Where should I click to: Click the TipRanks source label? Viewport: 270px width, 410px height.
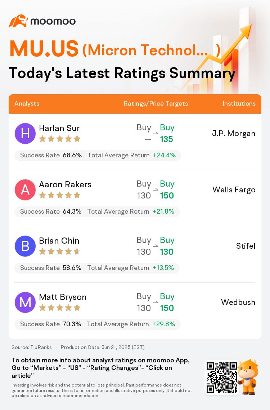pos(32,347)
